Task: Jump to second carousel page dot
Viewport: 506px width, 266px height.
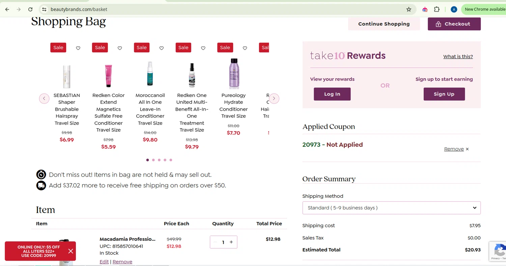Action: pyautogui.click(x=153, y=160)
